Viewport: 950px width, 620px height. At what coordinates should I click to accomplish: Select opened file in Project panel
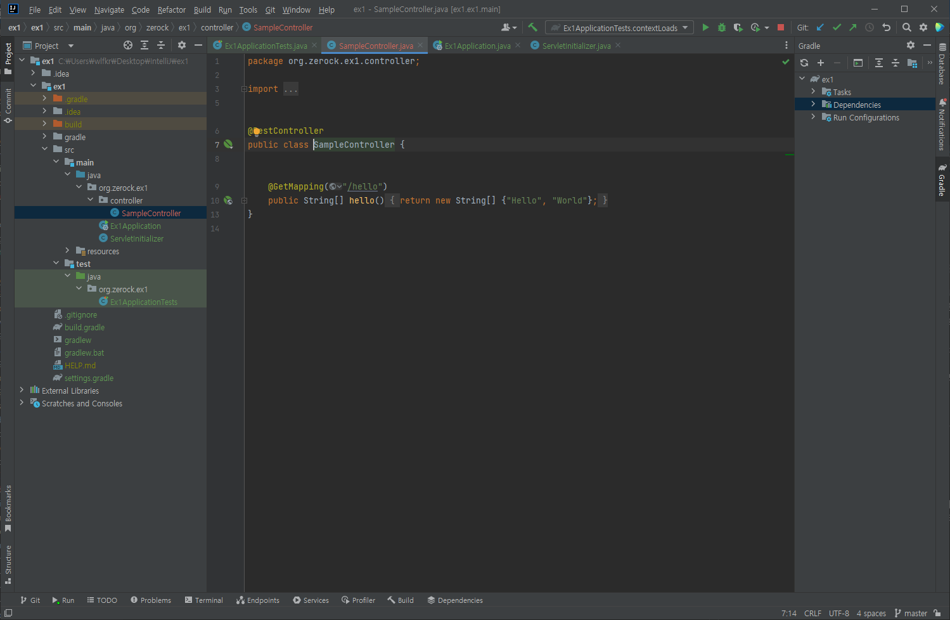point(128,45)
